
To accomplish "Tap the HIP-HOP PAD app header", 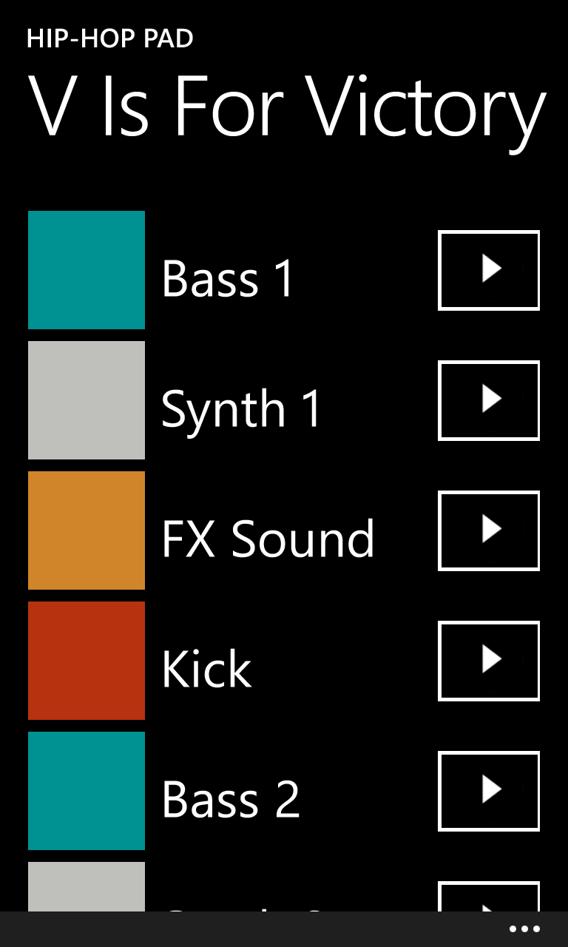I will 110,38.
